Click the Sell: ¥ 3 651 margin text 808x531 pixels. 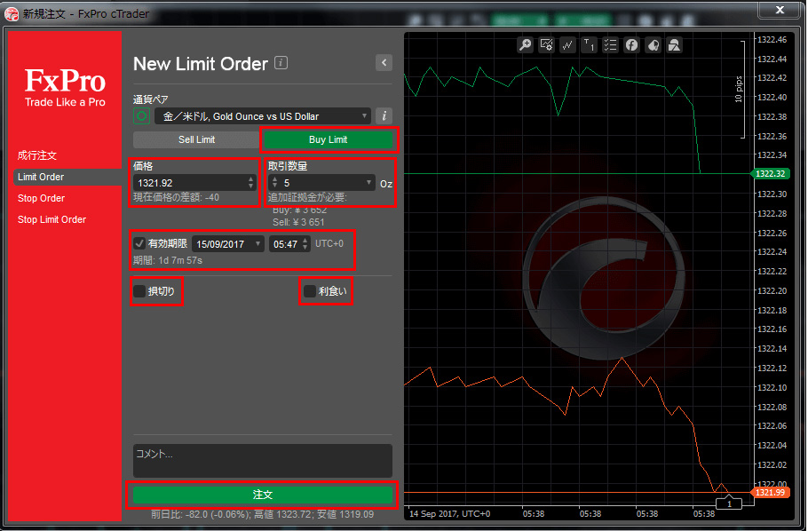tap(298, 222)
